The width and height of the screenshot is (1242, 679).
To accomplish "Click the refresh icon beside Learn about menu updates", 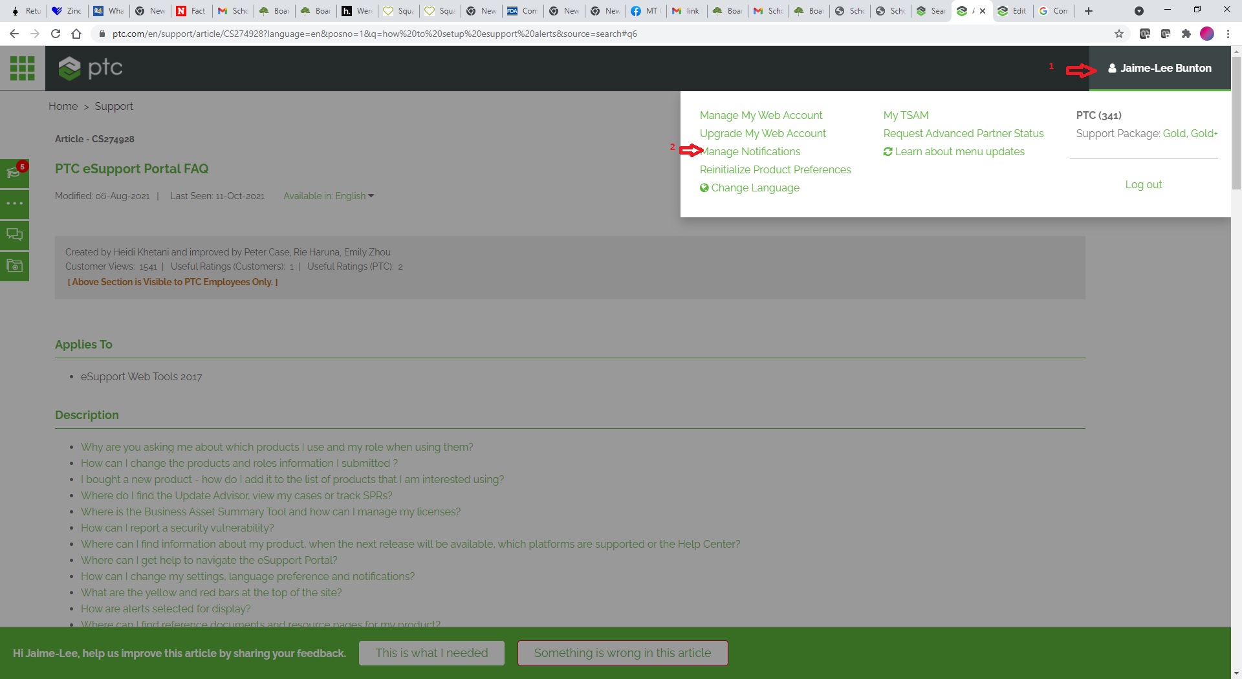I will click(888, 151).
